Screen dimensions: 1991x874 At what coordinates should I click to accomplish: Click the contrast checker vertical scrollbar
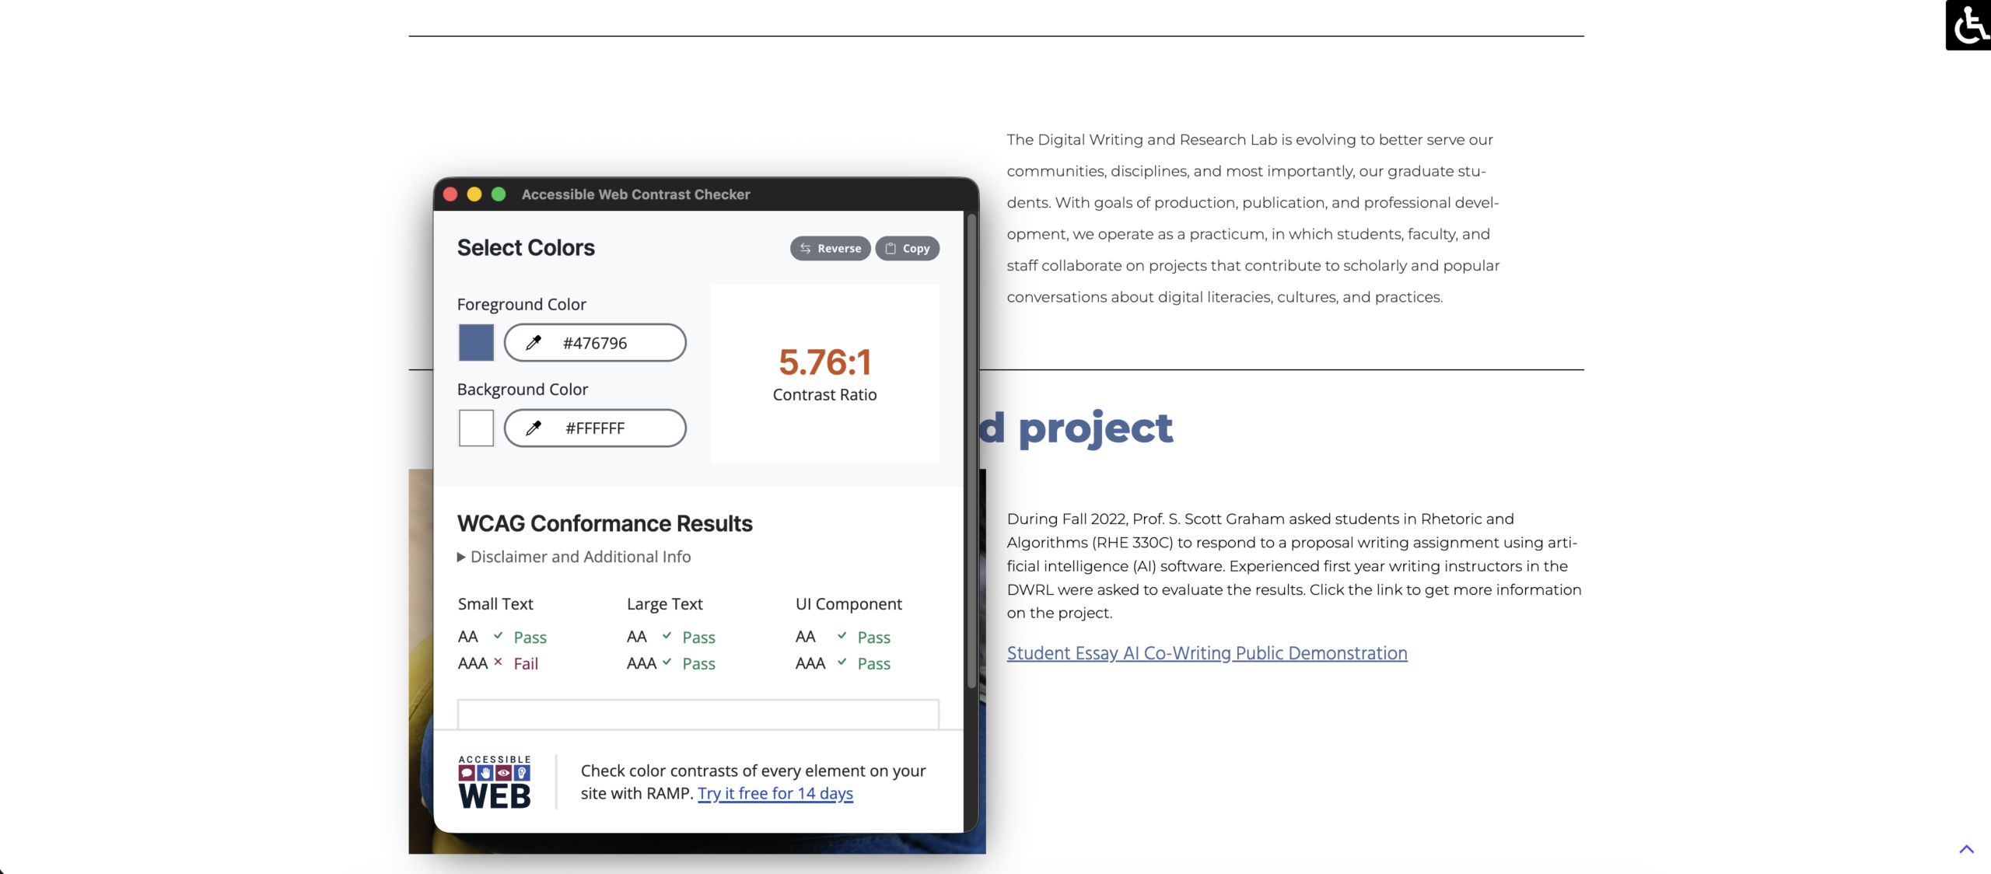(x=971, y=451)
